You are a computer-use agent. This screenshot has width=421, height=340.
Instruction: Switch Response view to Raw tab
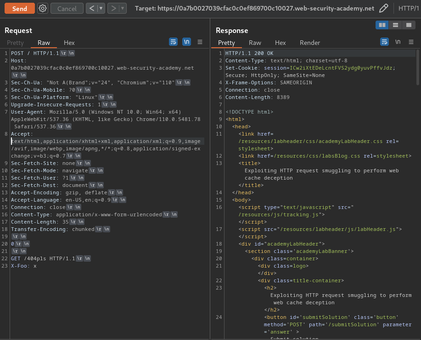point(255,43)
